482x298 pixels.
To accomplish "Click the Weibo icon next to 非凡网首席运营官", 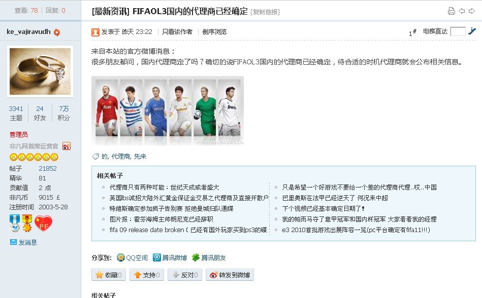I will pos(67,146).
